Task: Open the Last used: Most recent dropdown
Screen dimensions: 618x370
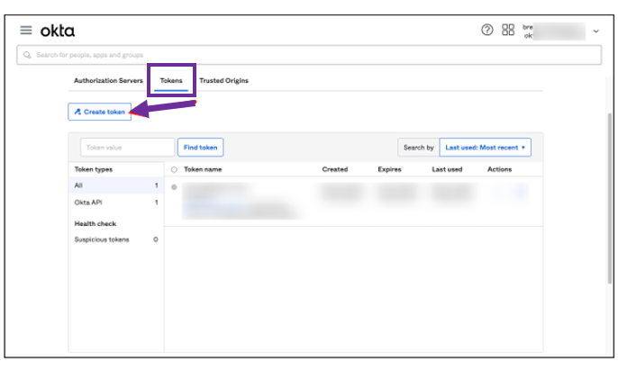Action: [486, 148]
